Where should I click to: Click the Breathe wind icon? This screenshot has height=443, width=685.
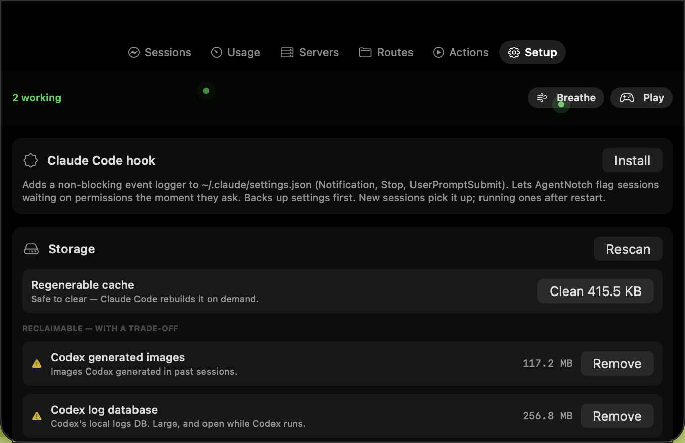(x=542, y=98)
